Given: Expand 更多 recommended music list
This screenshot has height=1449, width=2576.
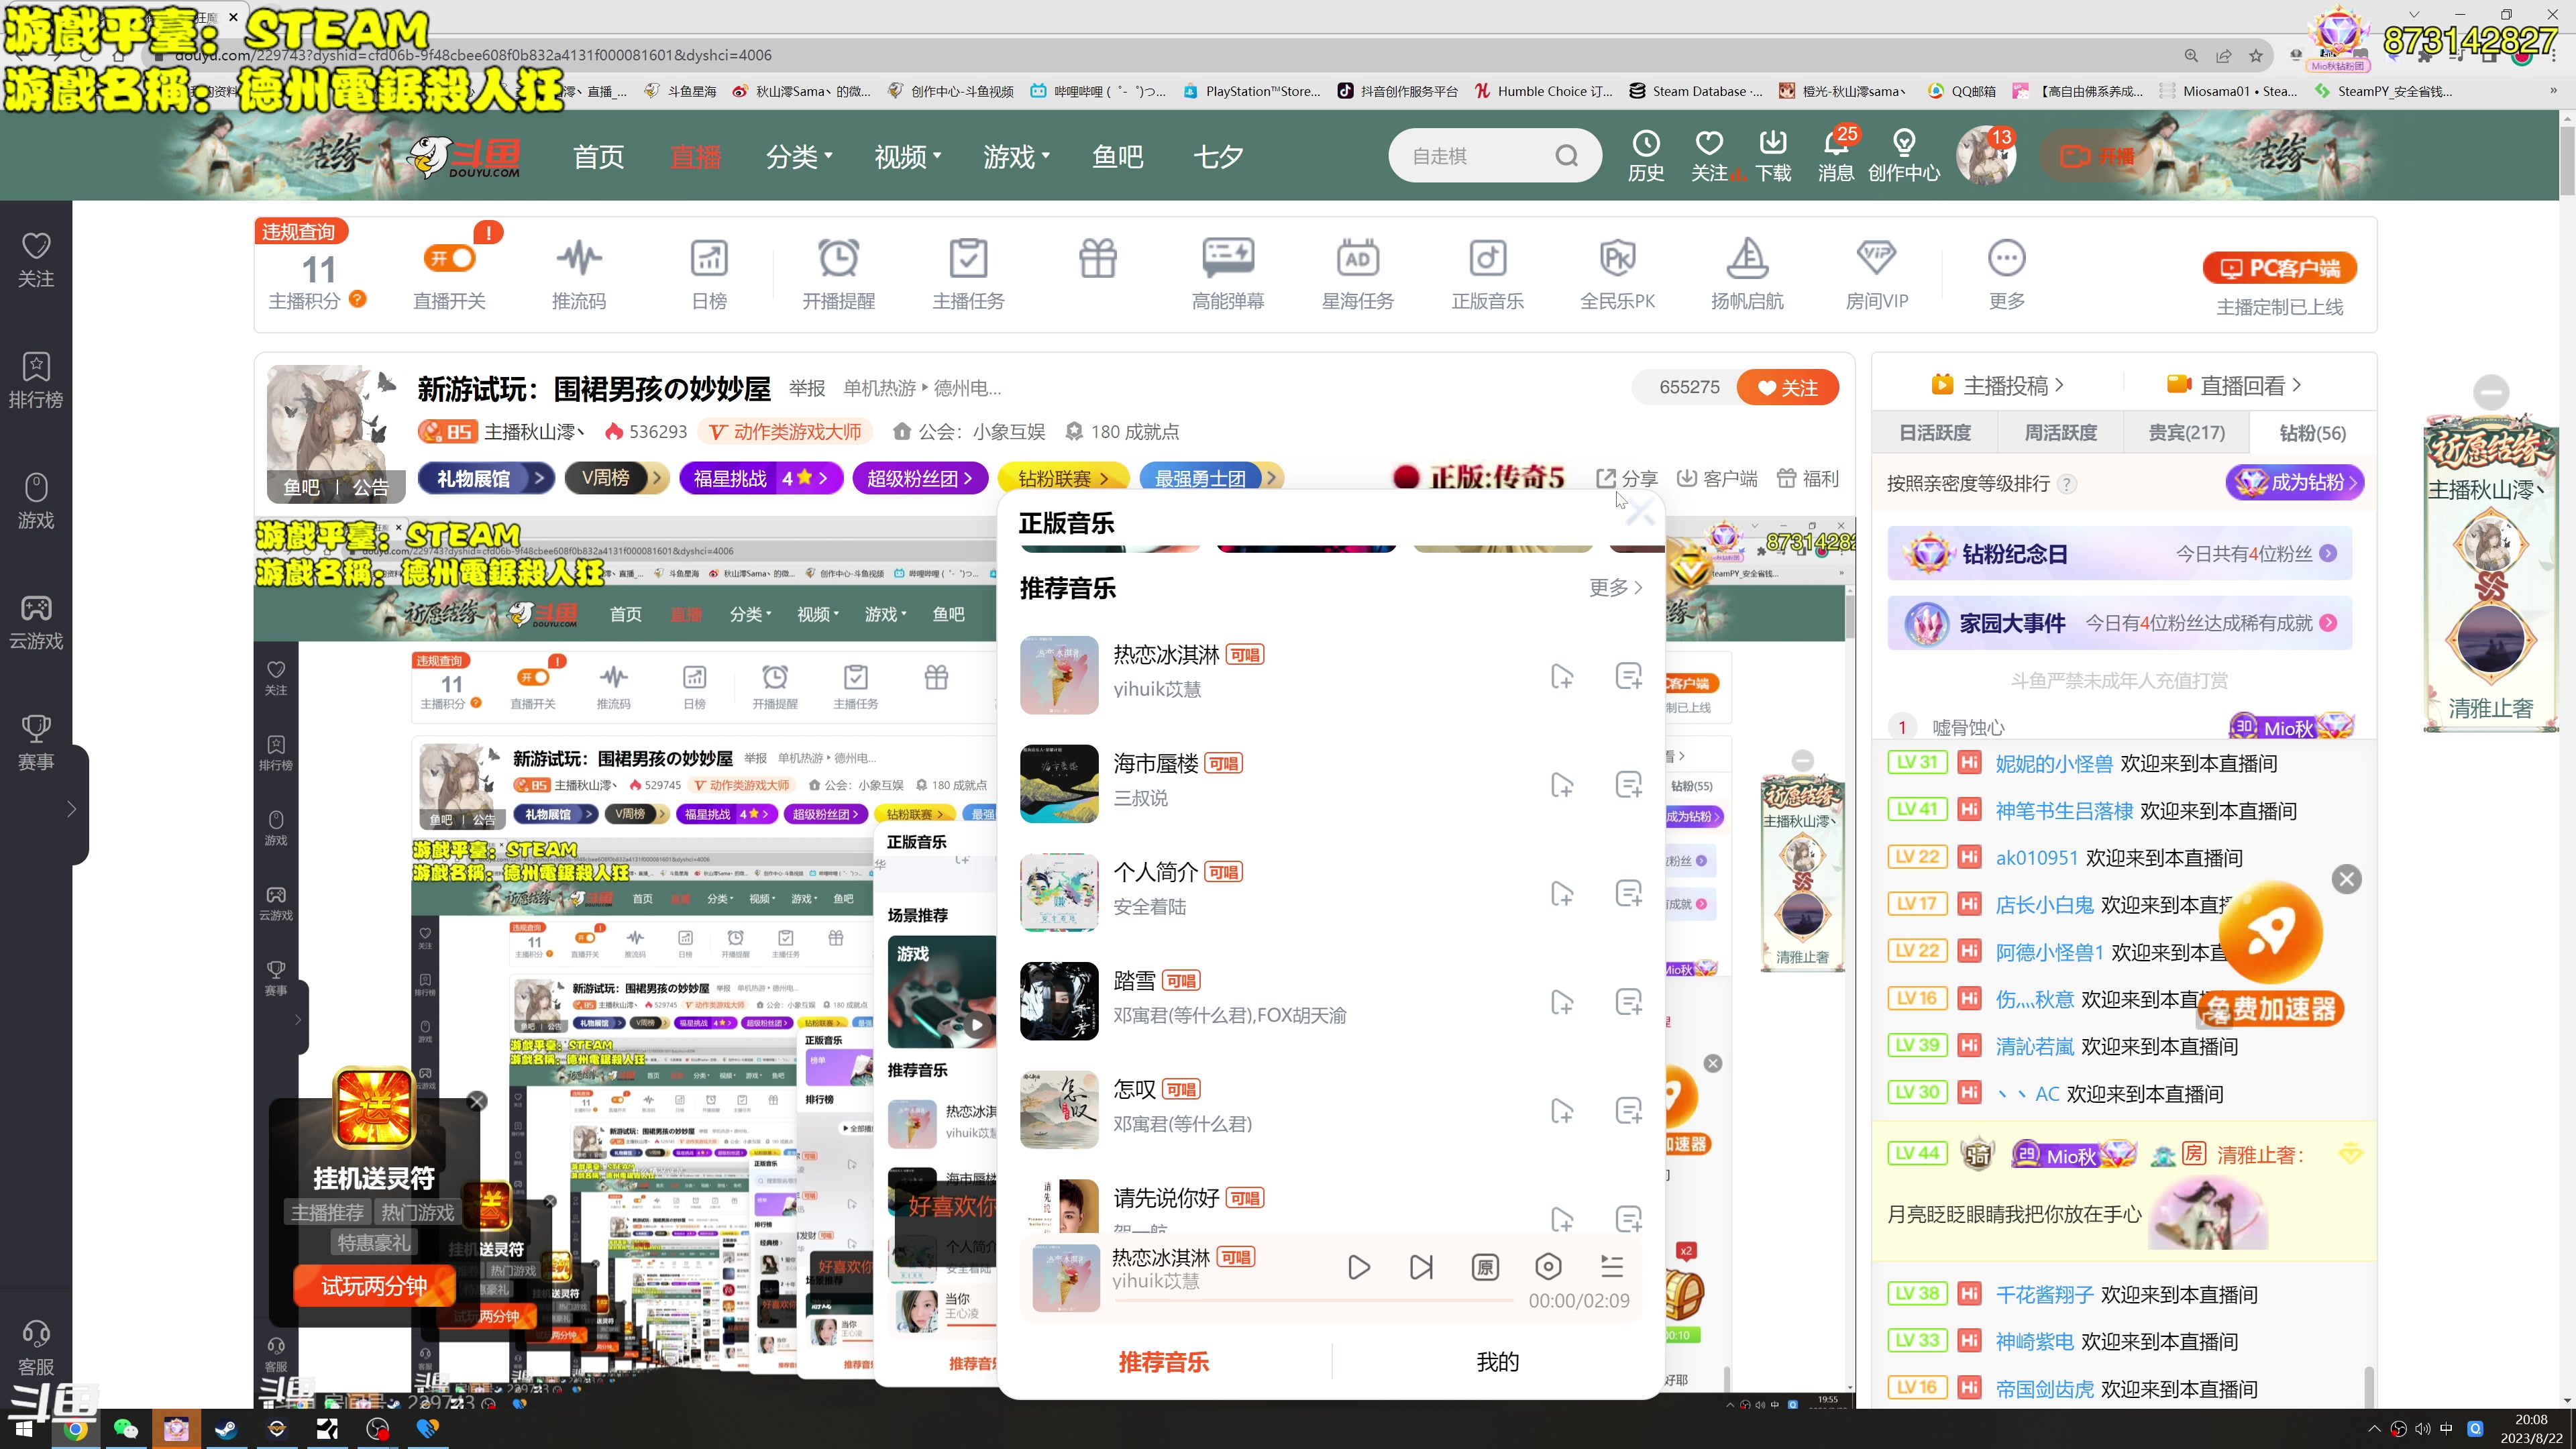Looking at the screenshot, I should pos(1615,588).
